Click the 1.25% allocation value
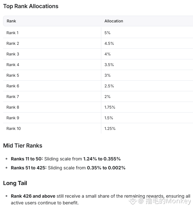This screenshot has width=193, height=208. [x=110, y=128]
